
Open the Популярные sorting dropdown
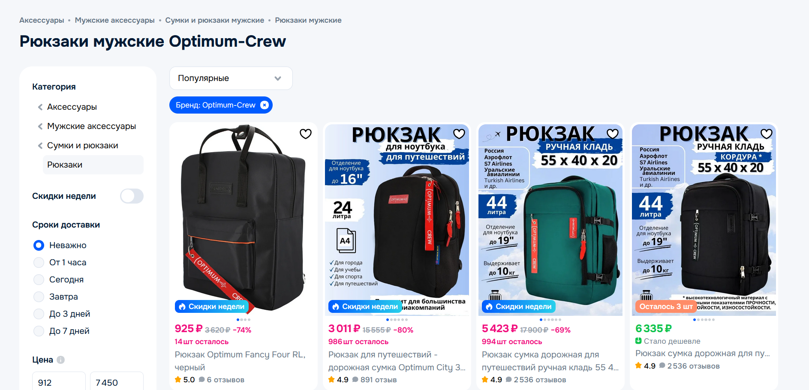(x=231, y=78)
